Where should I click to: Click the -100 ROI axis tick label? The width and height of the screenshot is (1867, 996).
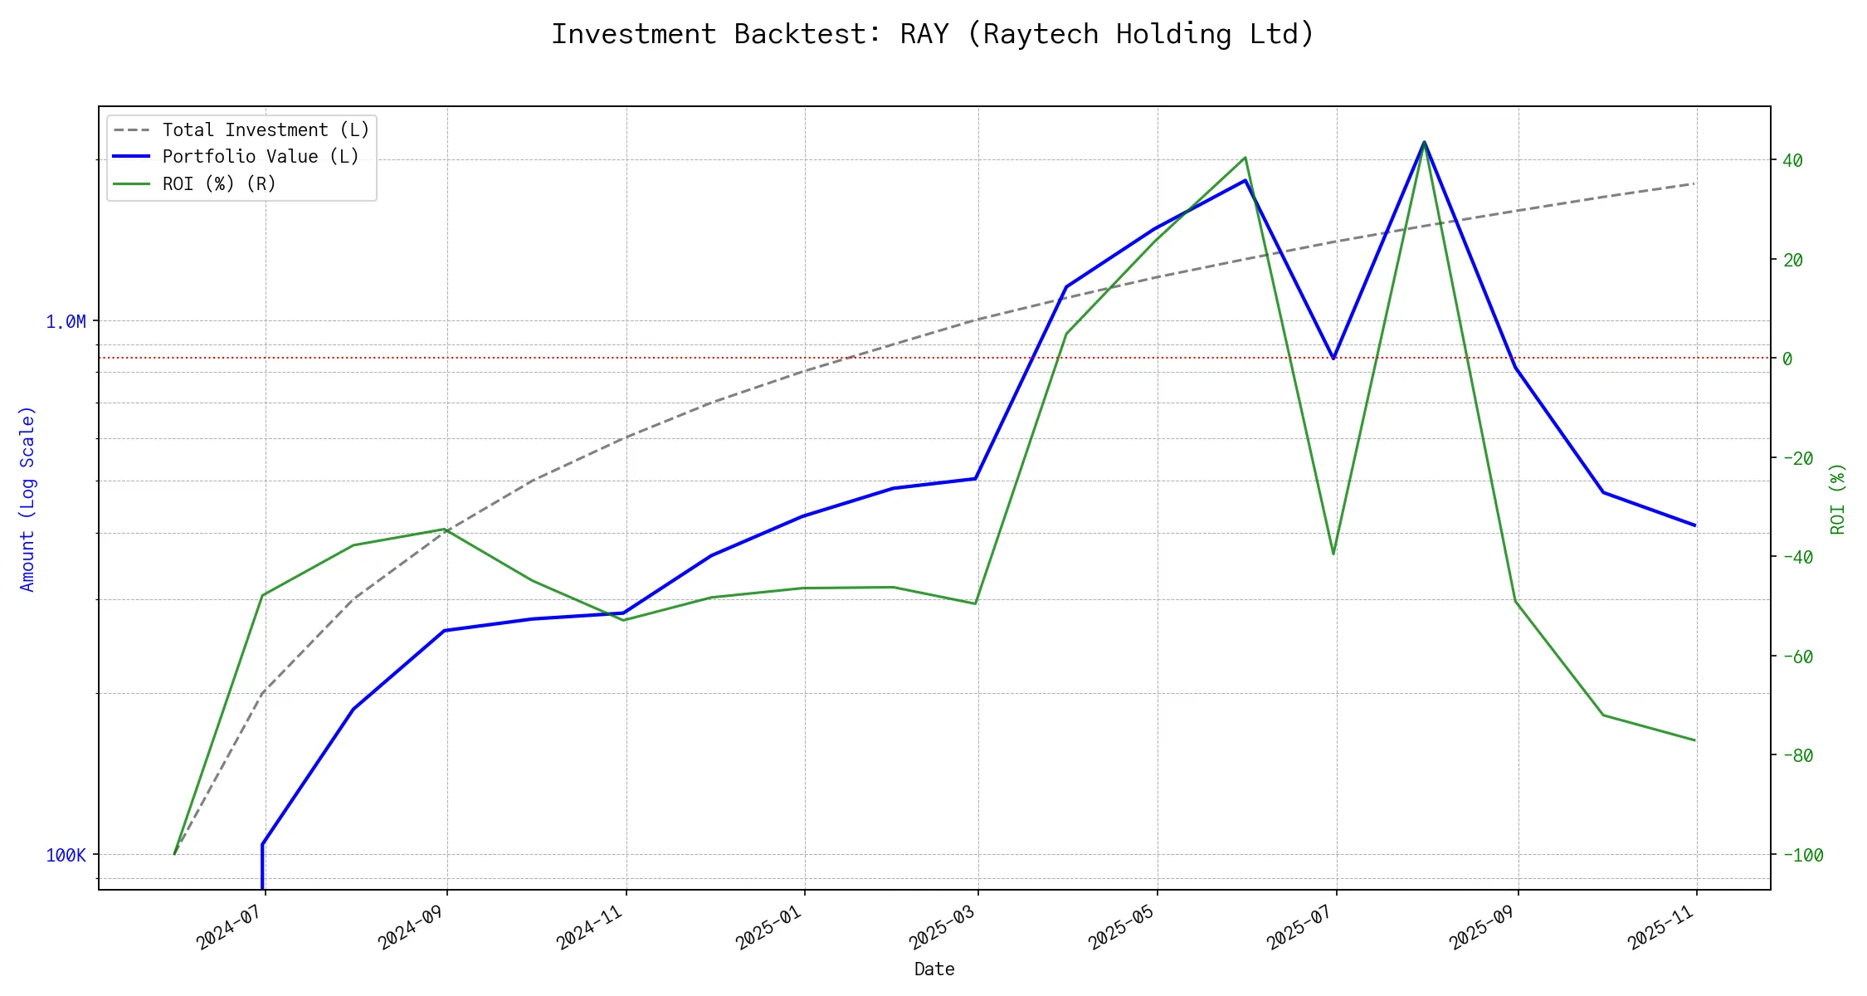[1802, 856]
